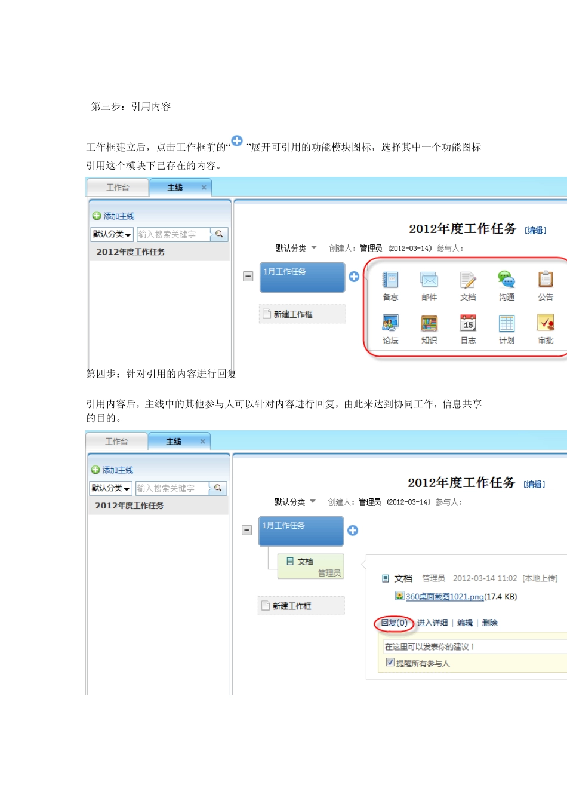
Task: Click green plus icon of 添加主线 in upper screenshot
Action: pos(97,216)
